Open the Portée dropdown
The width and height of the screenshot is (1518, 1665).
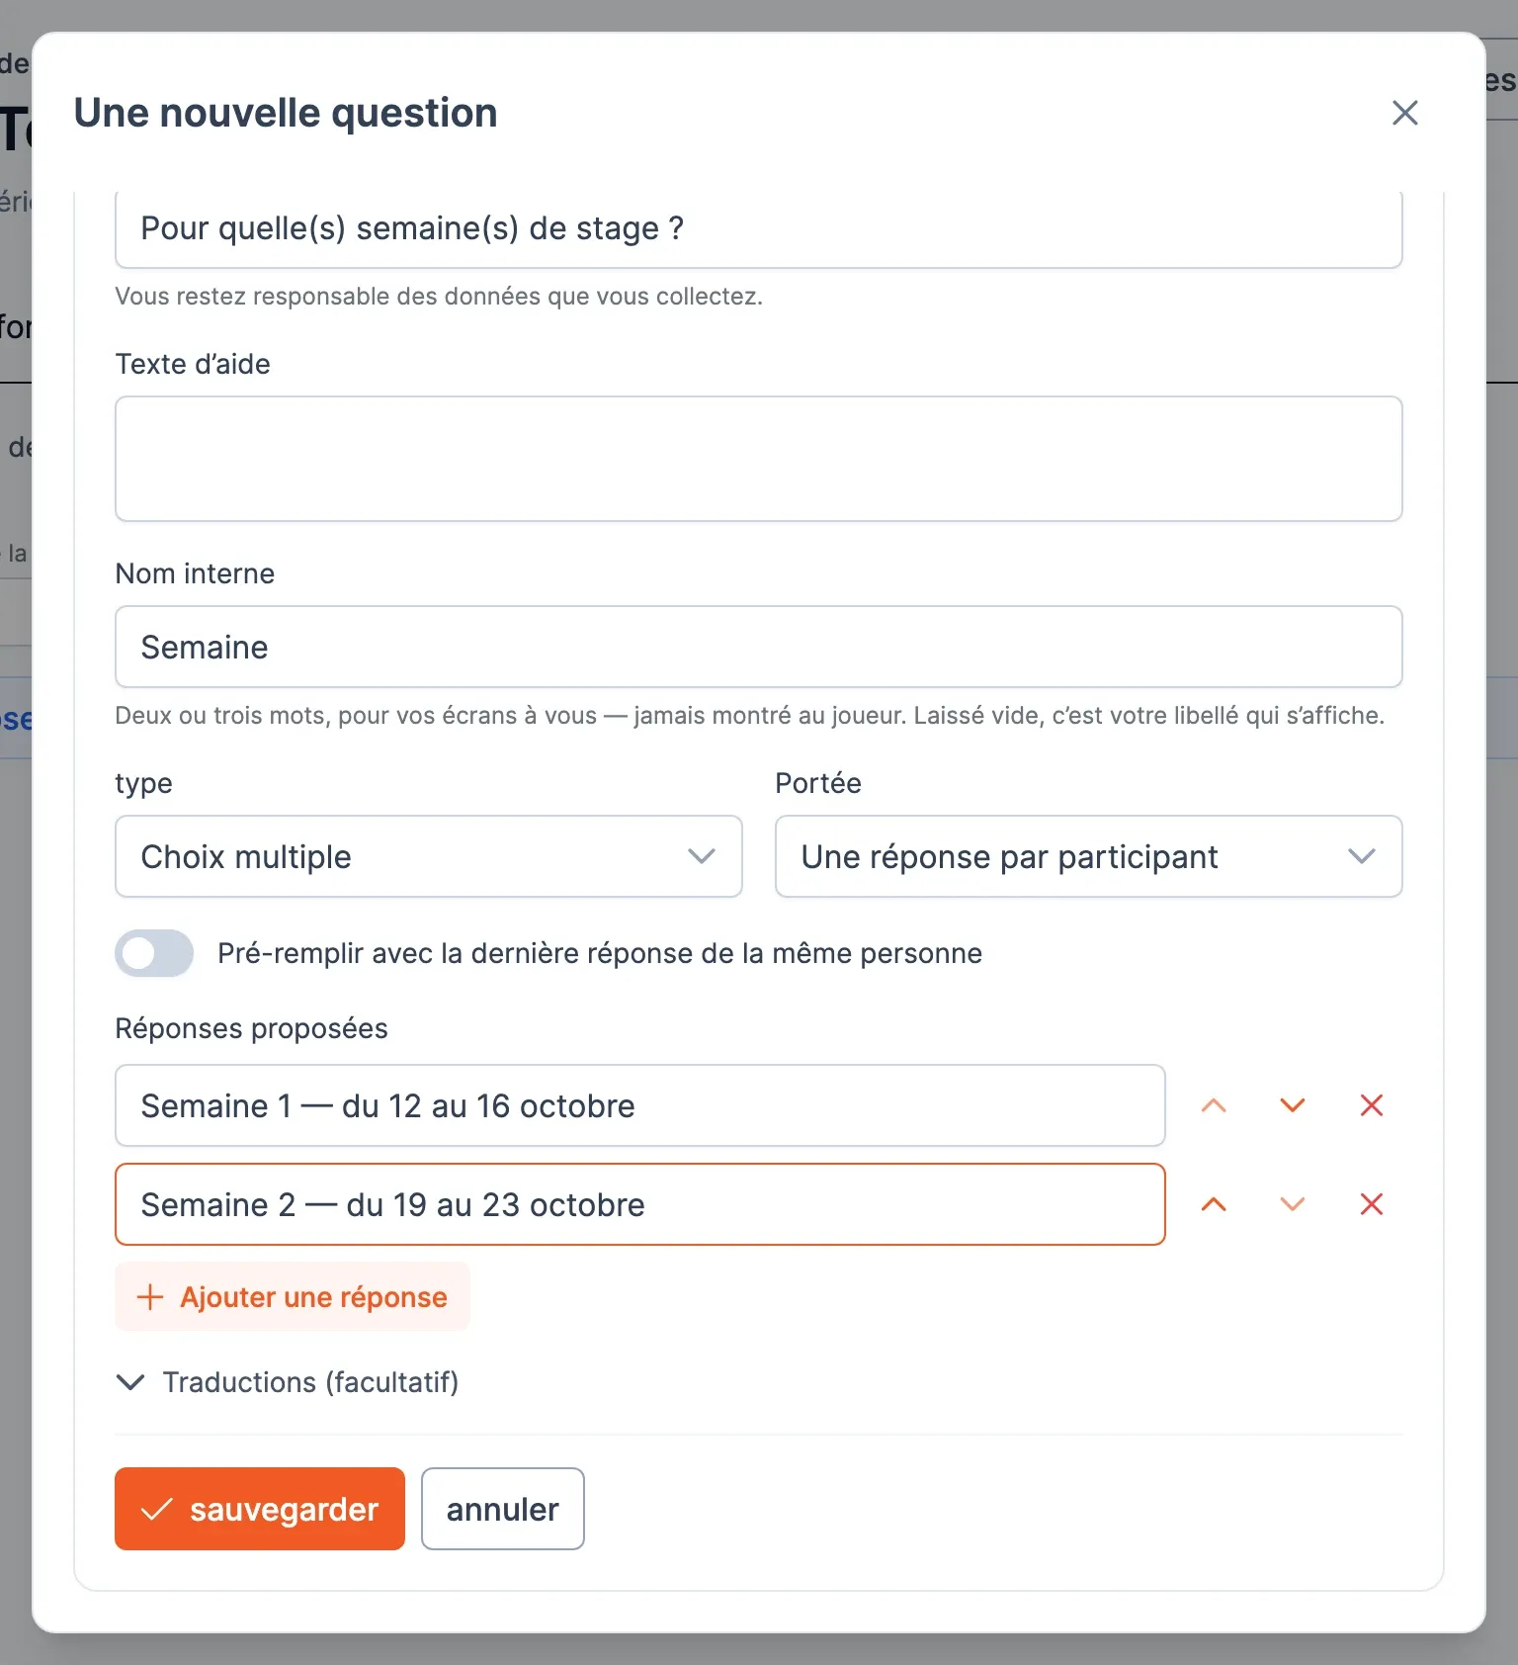click(1089, 856)
